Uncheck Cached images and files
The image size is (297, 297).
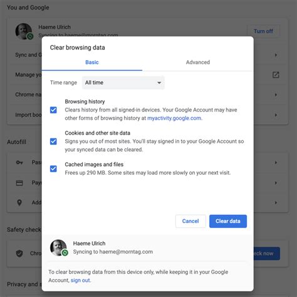pyautogui.click(x=53, y=169)
